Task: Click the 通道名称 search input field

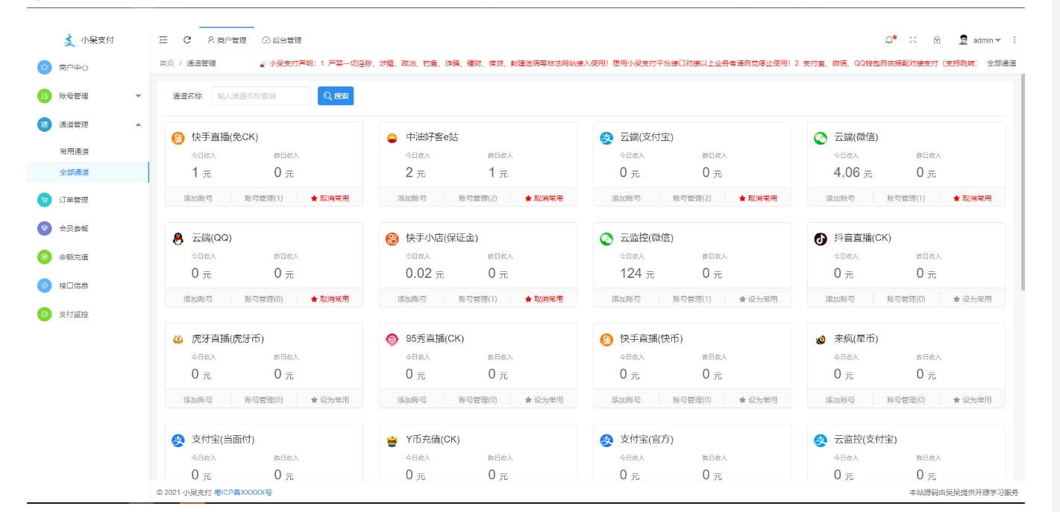Action: tap(261, 95)
